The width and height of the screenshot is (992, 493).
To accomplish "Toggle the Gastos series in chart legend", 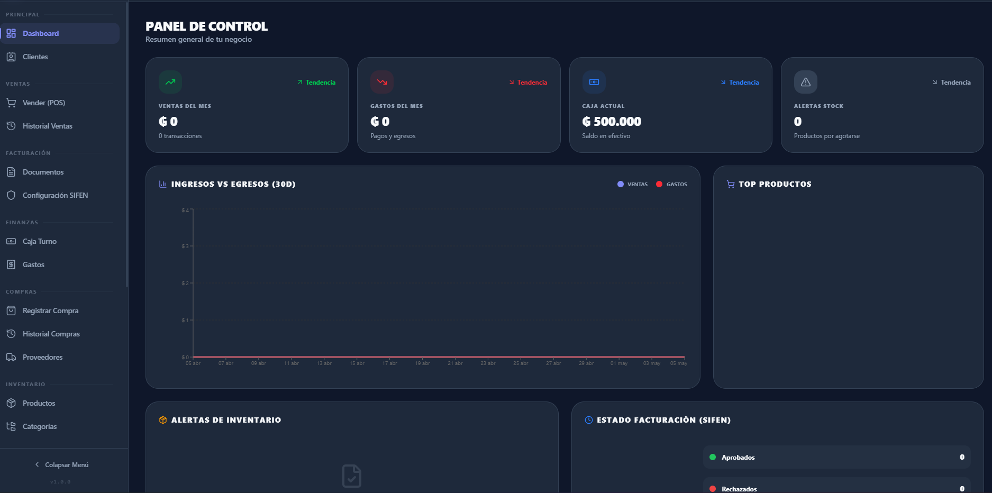I will pos(671,184).
